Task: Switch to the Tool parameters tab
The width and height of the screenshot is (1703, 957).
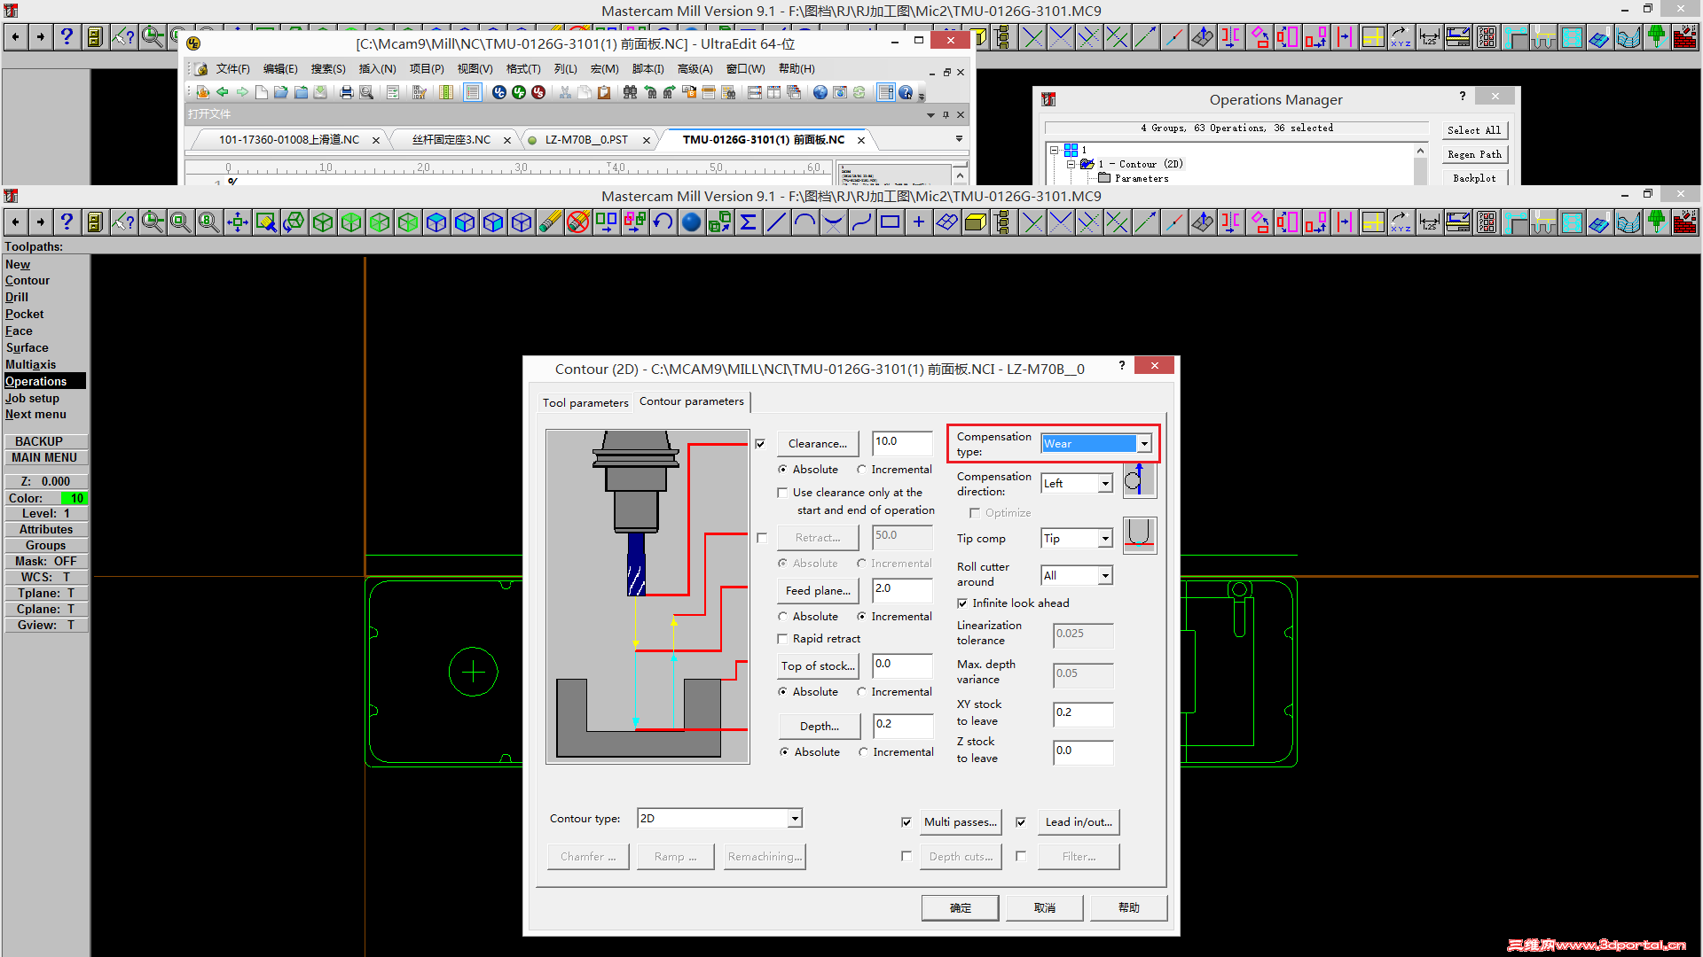Action: [x=585, y=401]
